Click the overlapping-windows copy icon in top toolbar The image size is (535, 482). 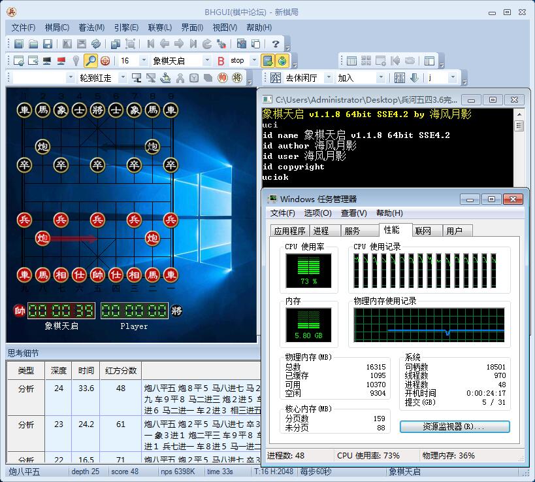(x=116, y=44)
